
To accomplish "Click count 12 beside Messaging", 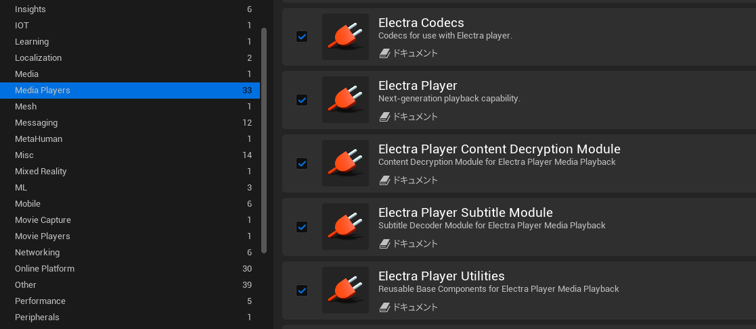I will pos(247,123).
